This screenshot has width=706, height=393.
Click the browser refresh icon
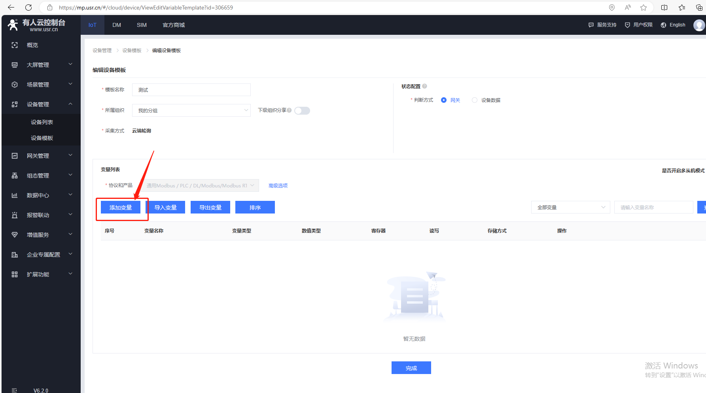[28, 8]
